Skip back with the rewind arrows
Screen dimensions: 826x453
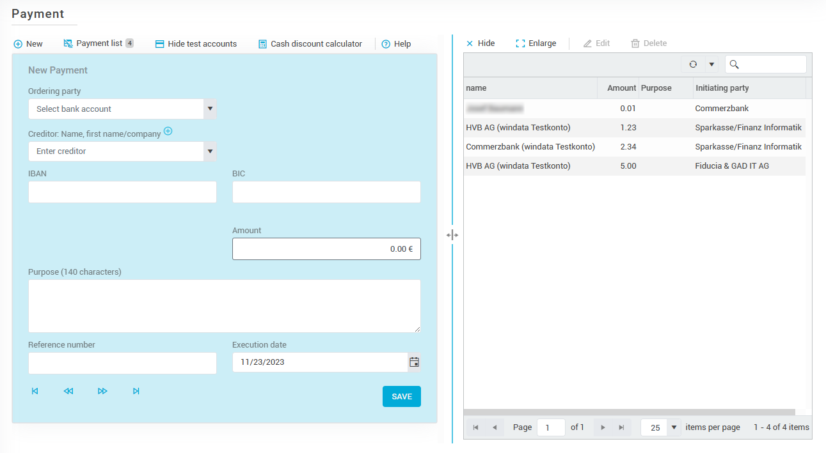click(68, 391)
